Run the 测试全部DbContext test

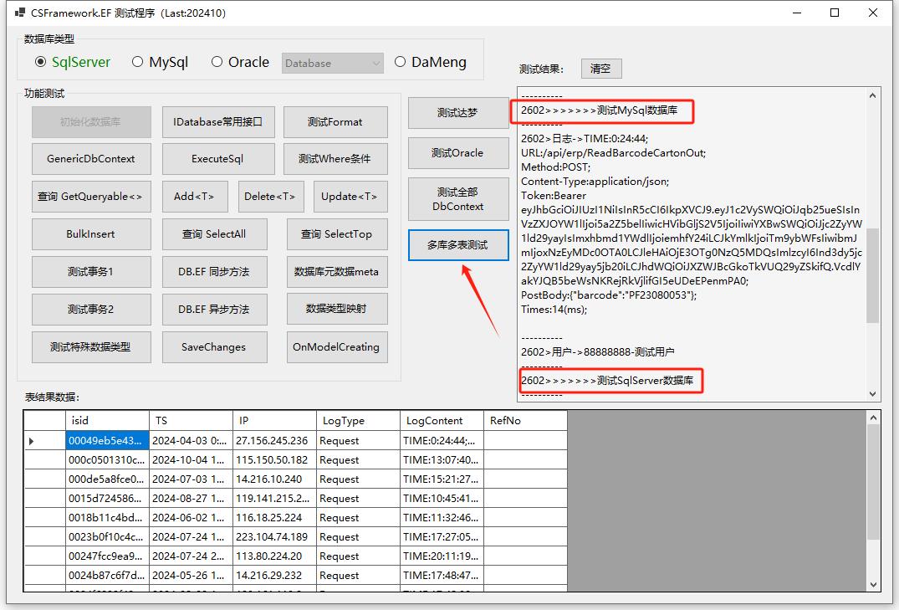[457, 198]
